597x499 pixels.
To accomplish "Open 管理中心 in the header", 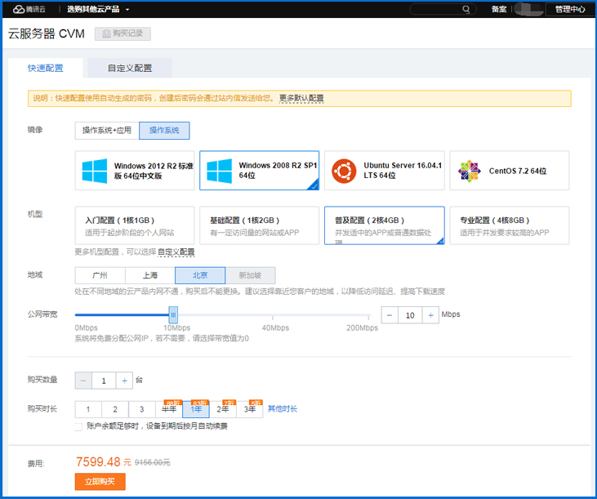I will tap(570, 9).
